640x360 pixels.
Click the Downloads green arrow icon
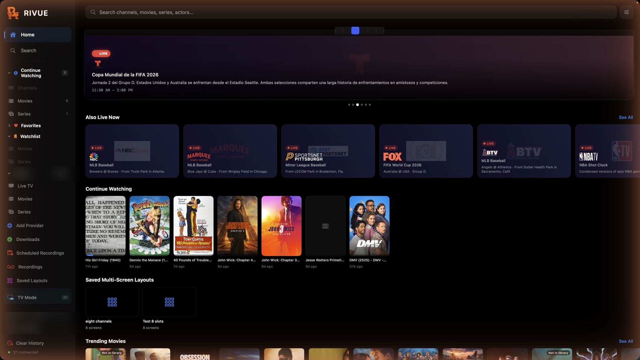point(10,239)
